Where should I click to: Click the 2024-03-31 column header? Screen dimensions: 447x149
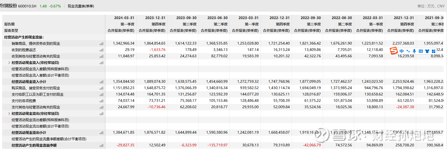click(x=124, y=18)
